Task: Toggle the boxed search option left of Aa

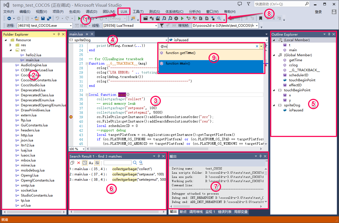Action: [85, 163]
